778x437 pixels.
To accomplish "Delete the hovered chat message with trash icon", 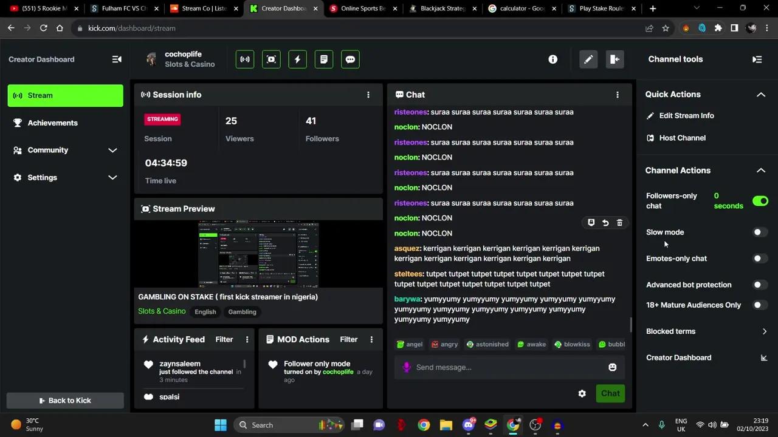I will tap(619, 223).
